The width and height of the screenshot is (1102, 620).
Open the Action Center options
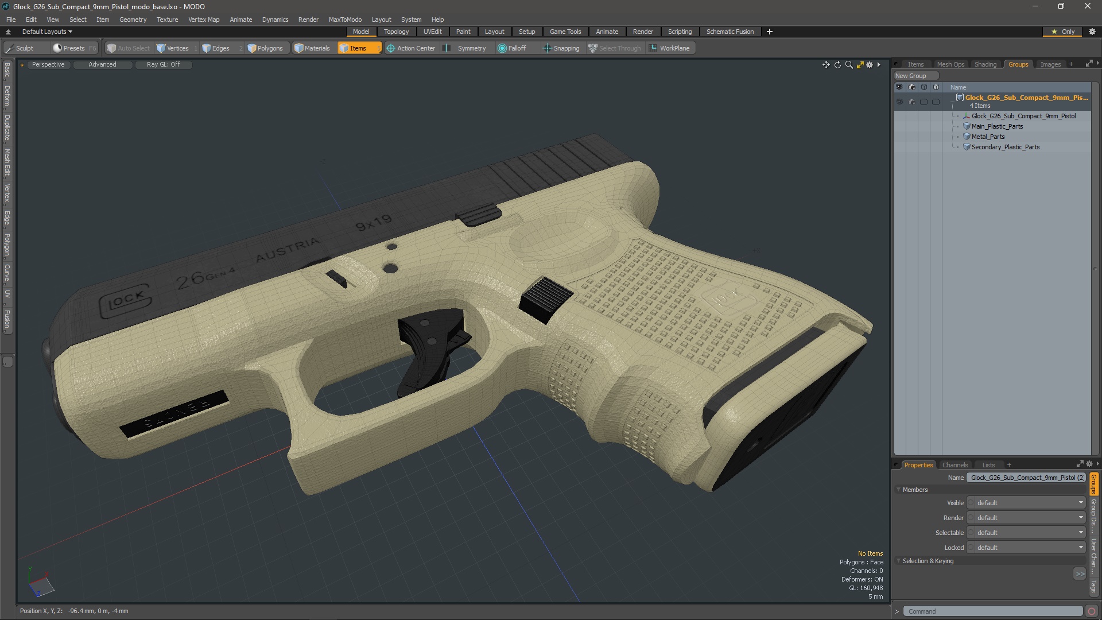[x=412, y=48]
